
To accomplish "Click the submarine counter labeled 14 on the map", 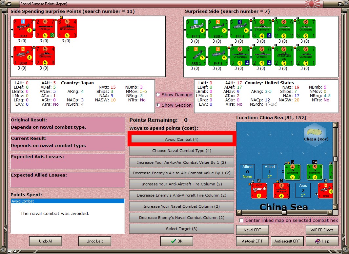I will [315, 172].
